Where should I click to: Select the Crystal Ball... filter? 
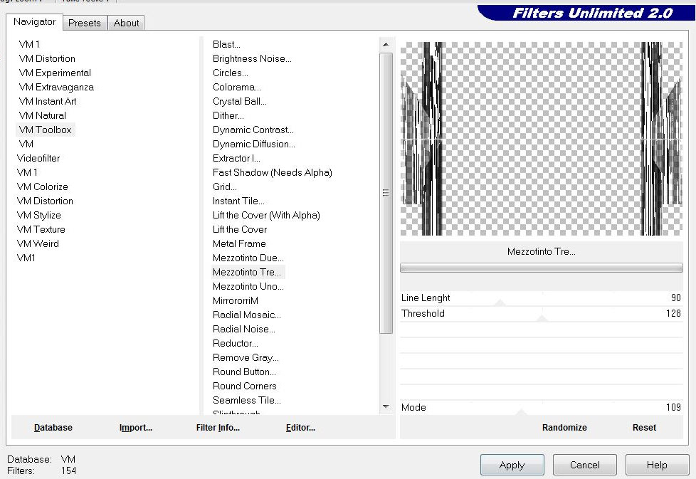tap(239, 101)
